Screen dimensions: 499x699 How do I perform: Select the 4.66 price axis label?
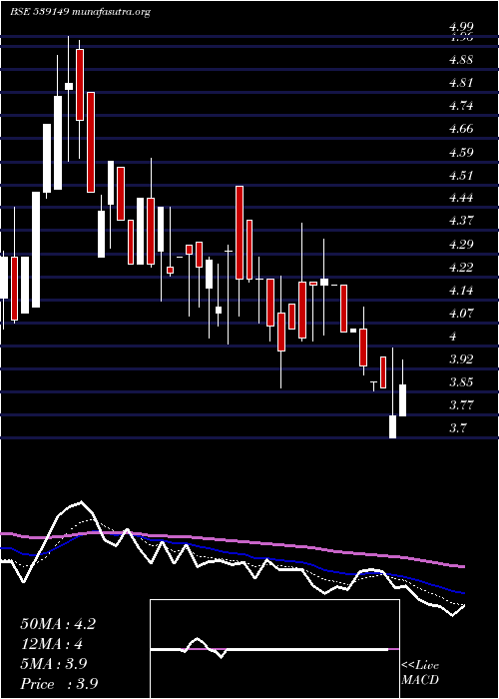(x=461, y=129)
